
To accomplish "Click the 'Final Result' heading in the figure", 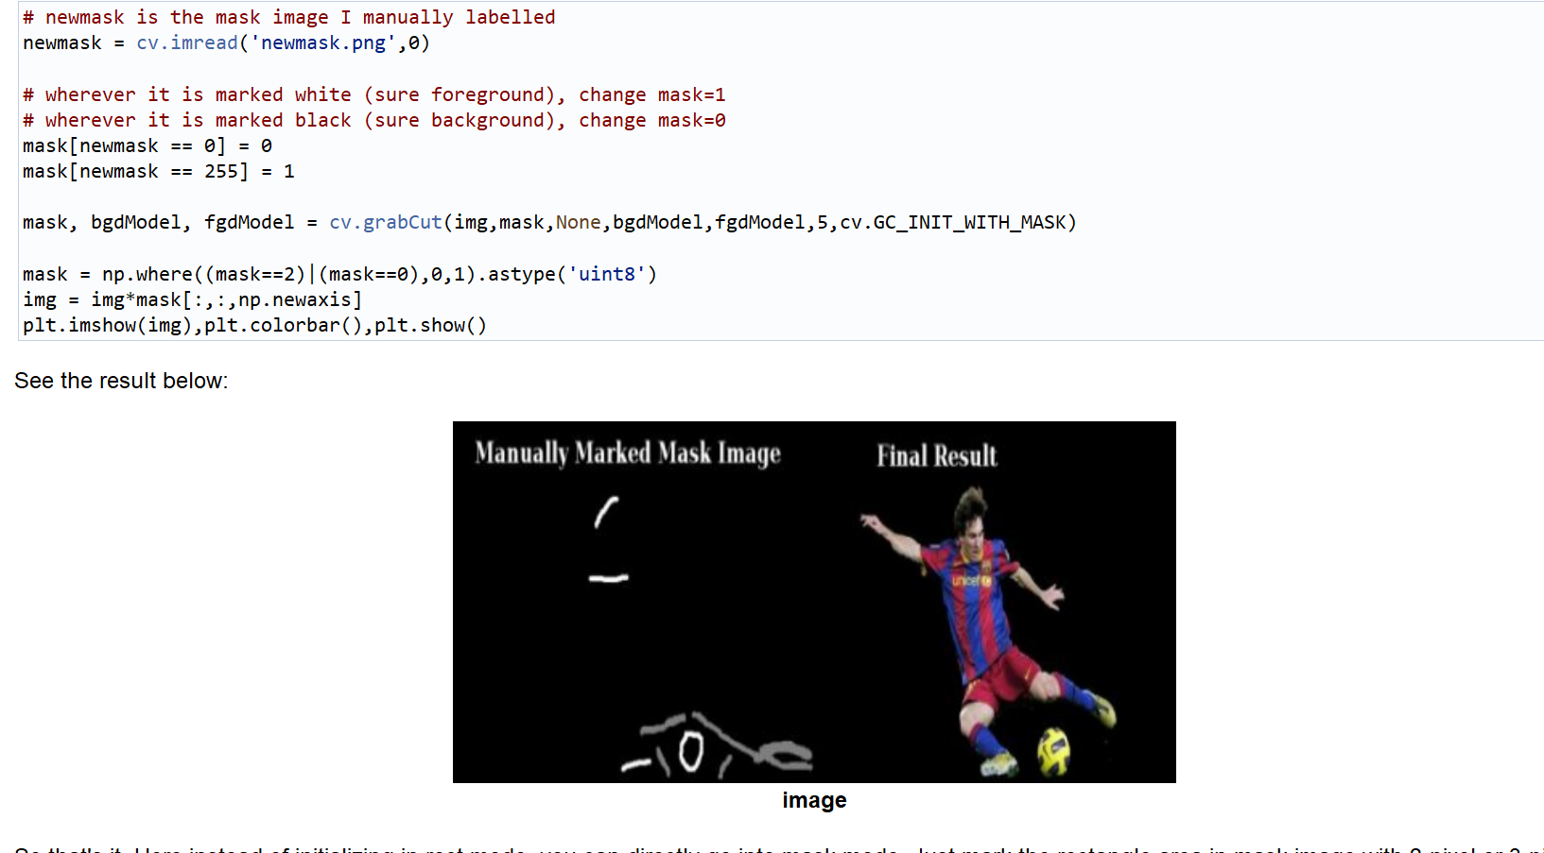I will point(937,456).
